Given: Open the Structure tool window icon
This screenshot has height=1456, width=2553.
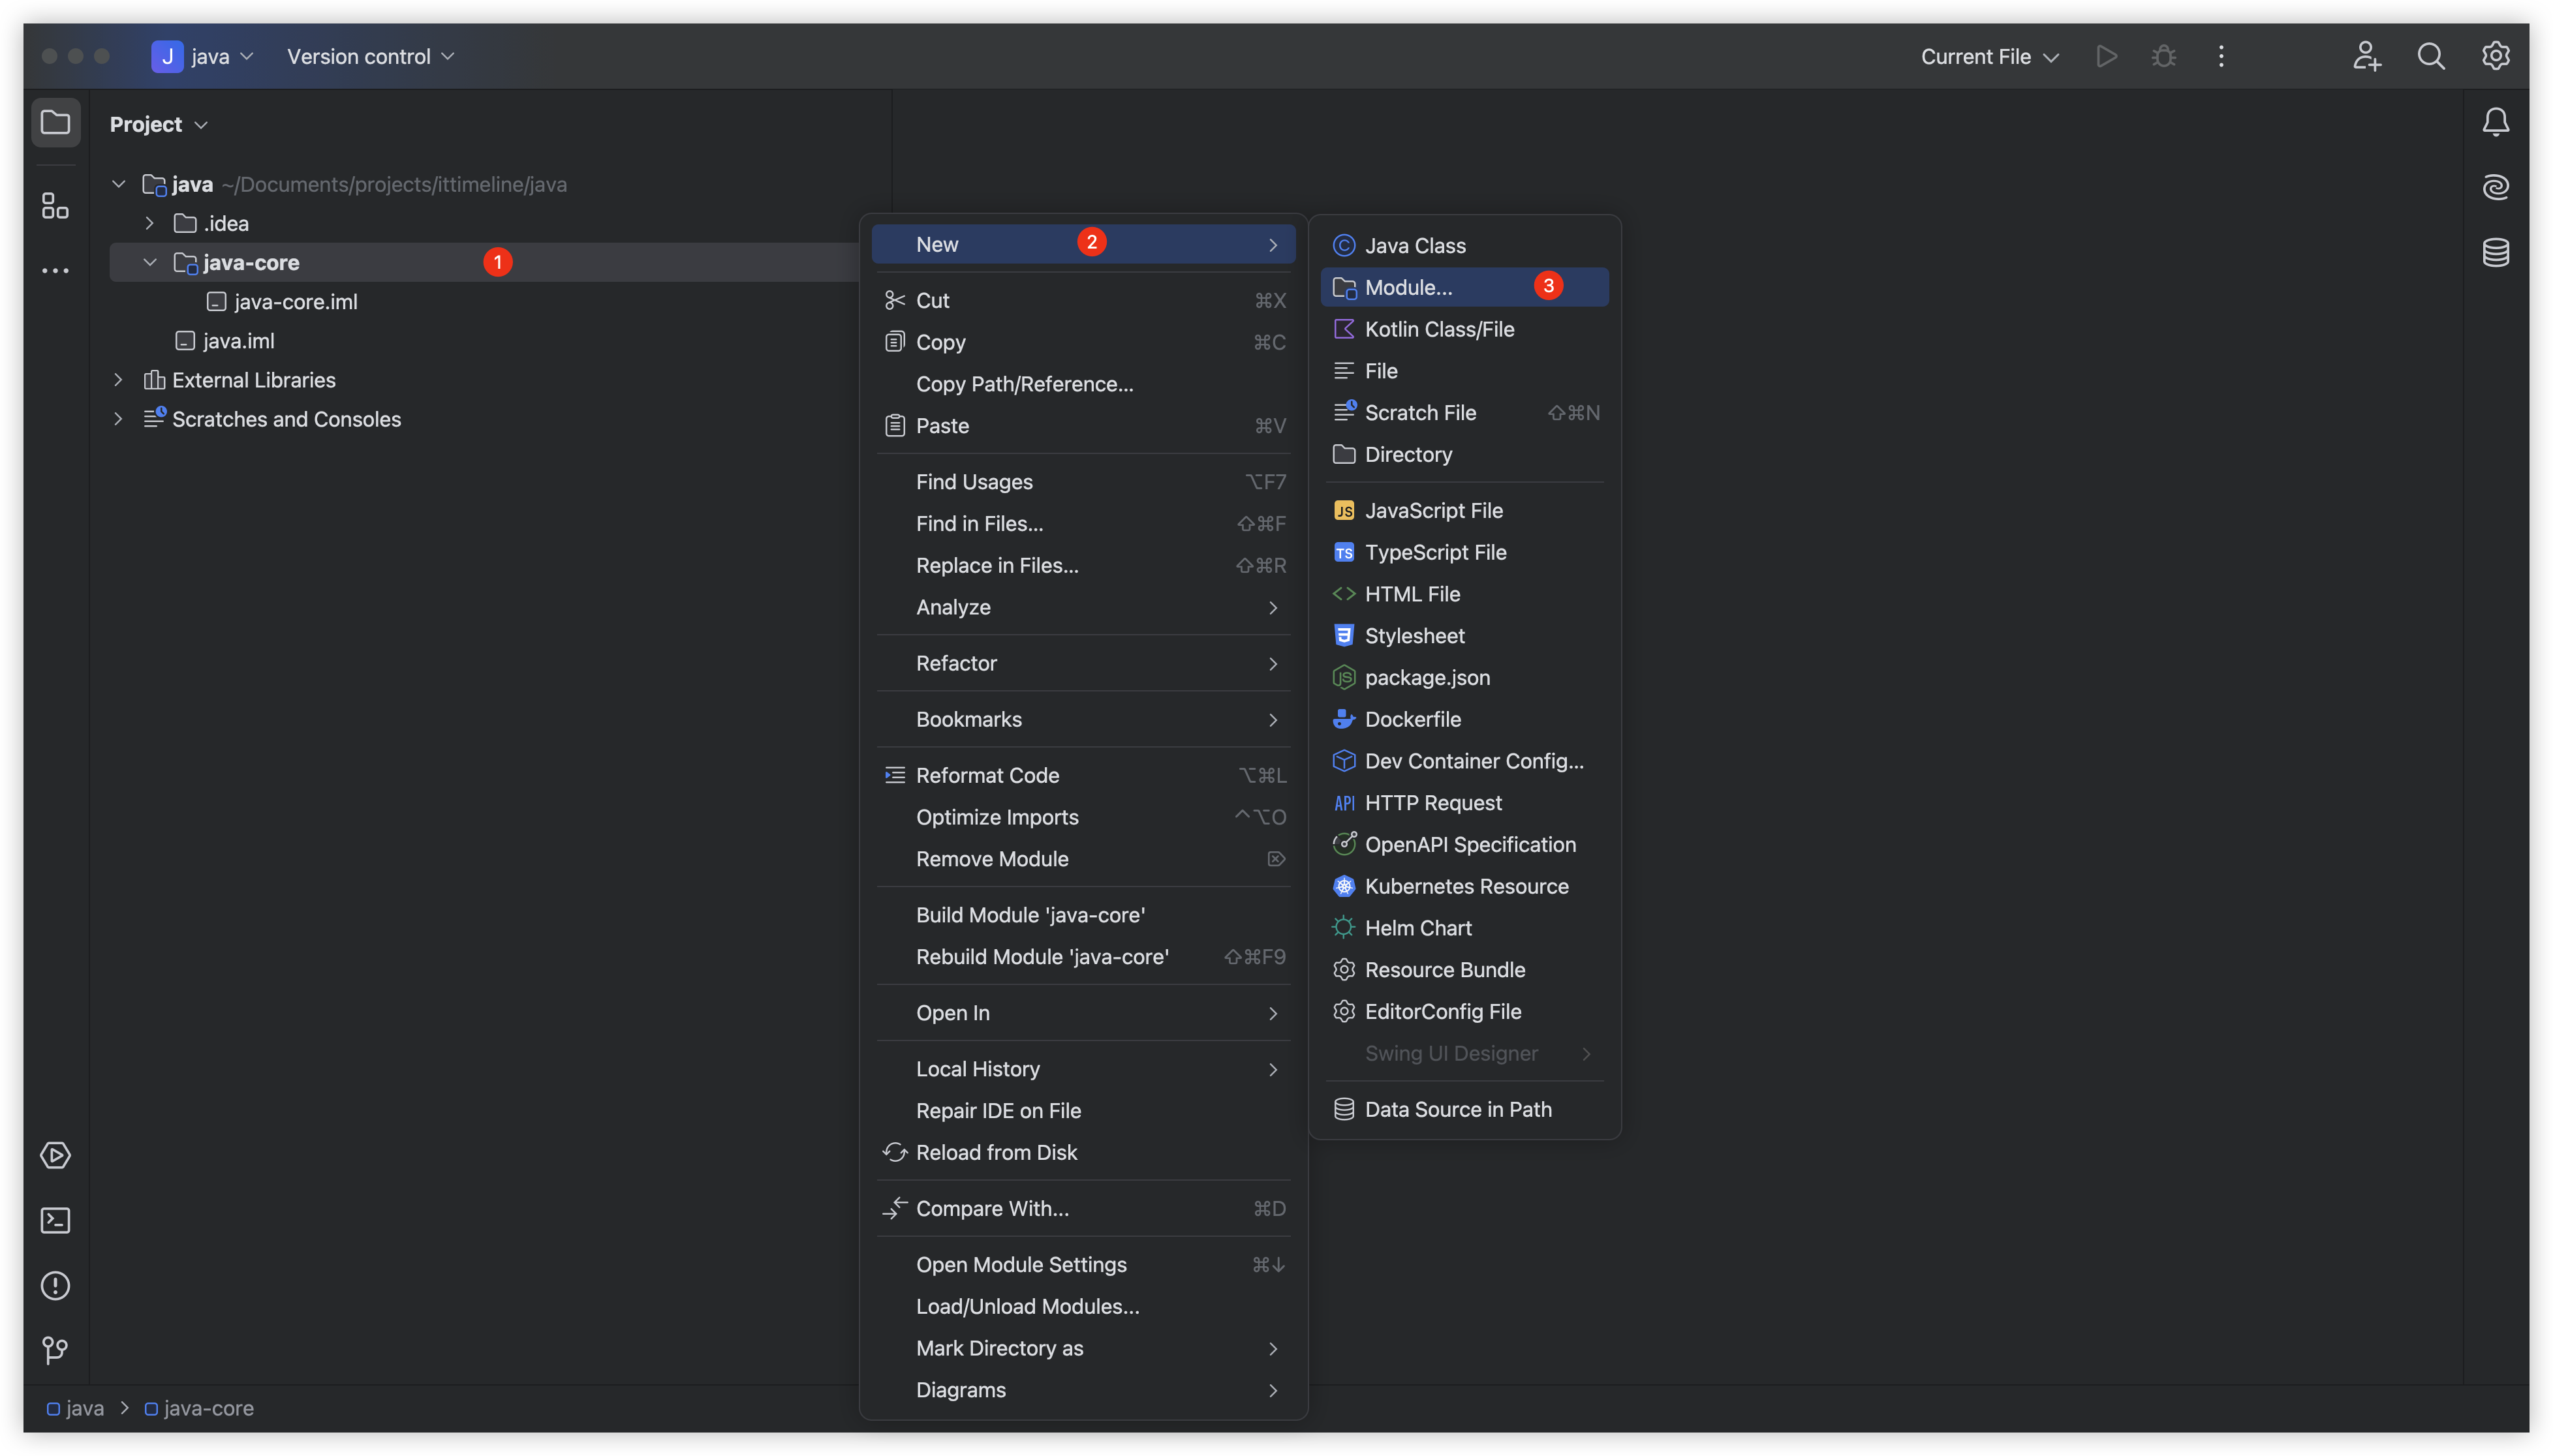Looking at the screenshot, I should (x=55, y=206).
